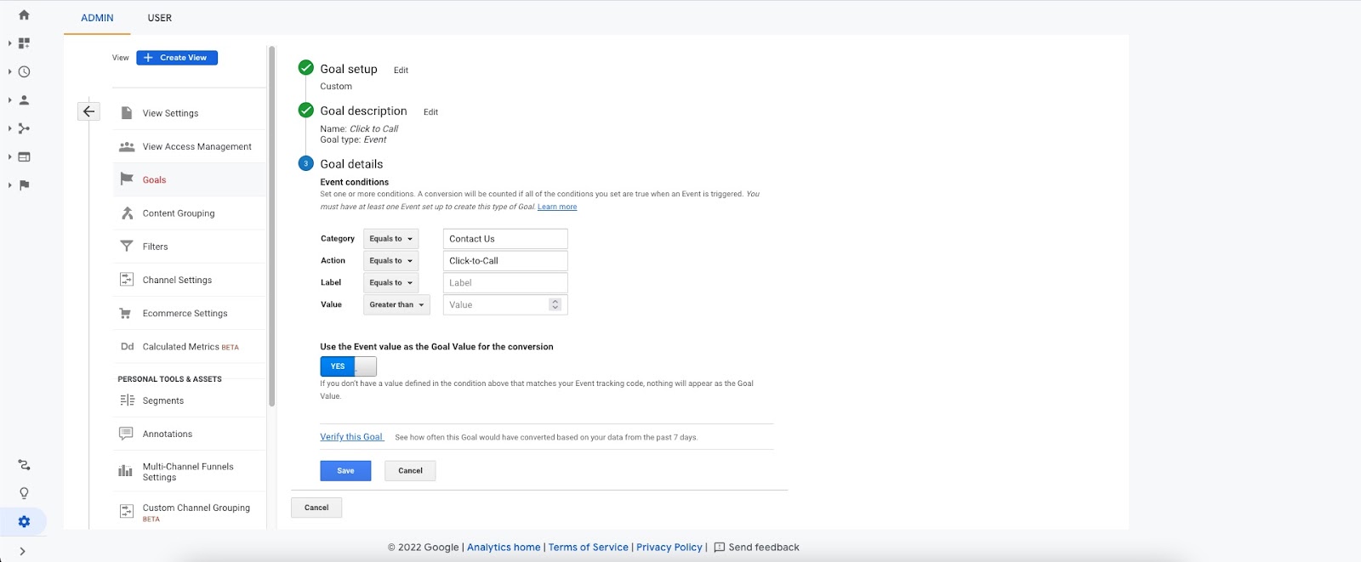Click the Value field stepper arrows
The image size is (1361, 562).
[555, 304]
